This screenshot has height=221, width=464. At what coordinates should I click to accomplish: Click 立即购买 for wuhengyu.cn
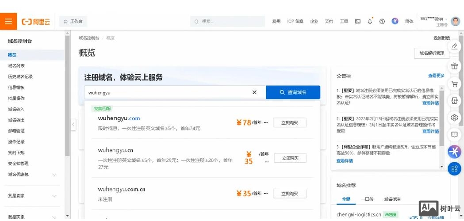click(x=290, y=158)
